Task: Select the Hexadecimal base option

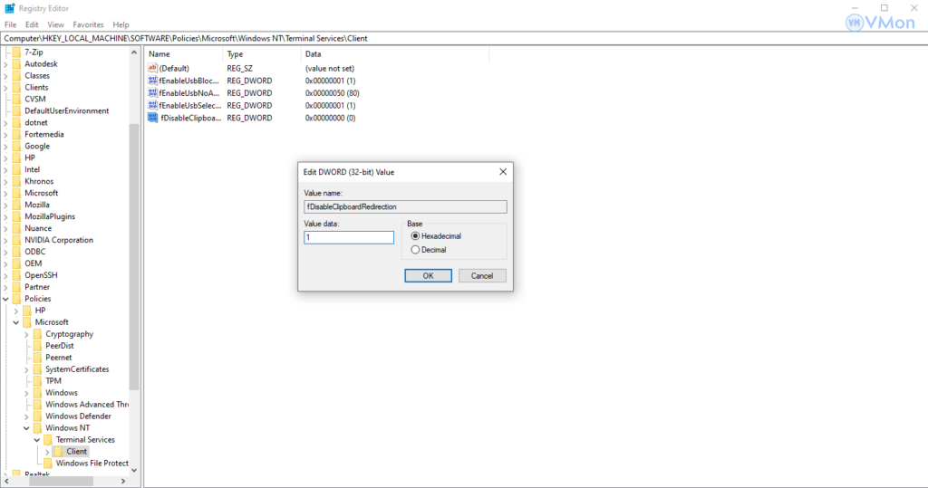Action: coord(416,235)
